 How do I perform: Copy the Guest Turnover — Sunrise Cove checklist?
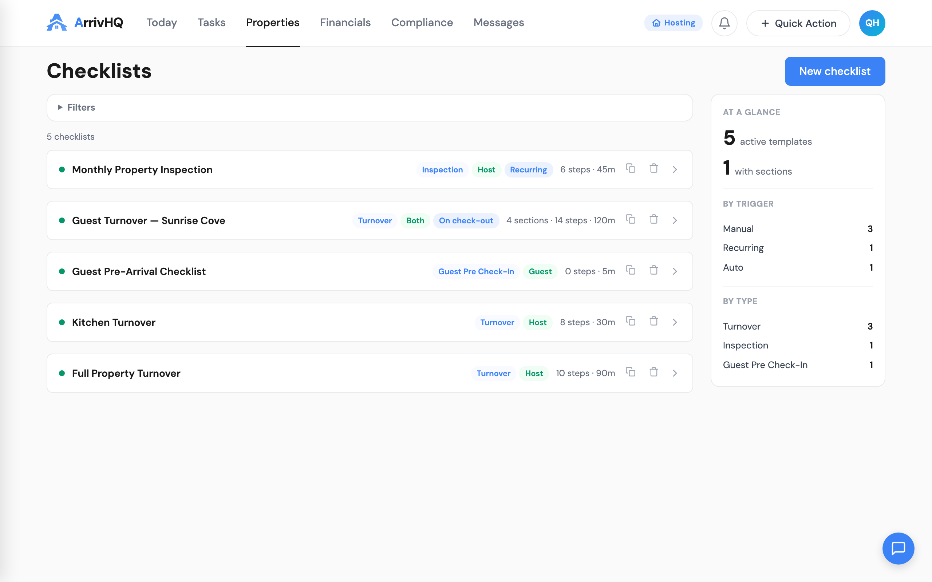(x=631, y=219)
